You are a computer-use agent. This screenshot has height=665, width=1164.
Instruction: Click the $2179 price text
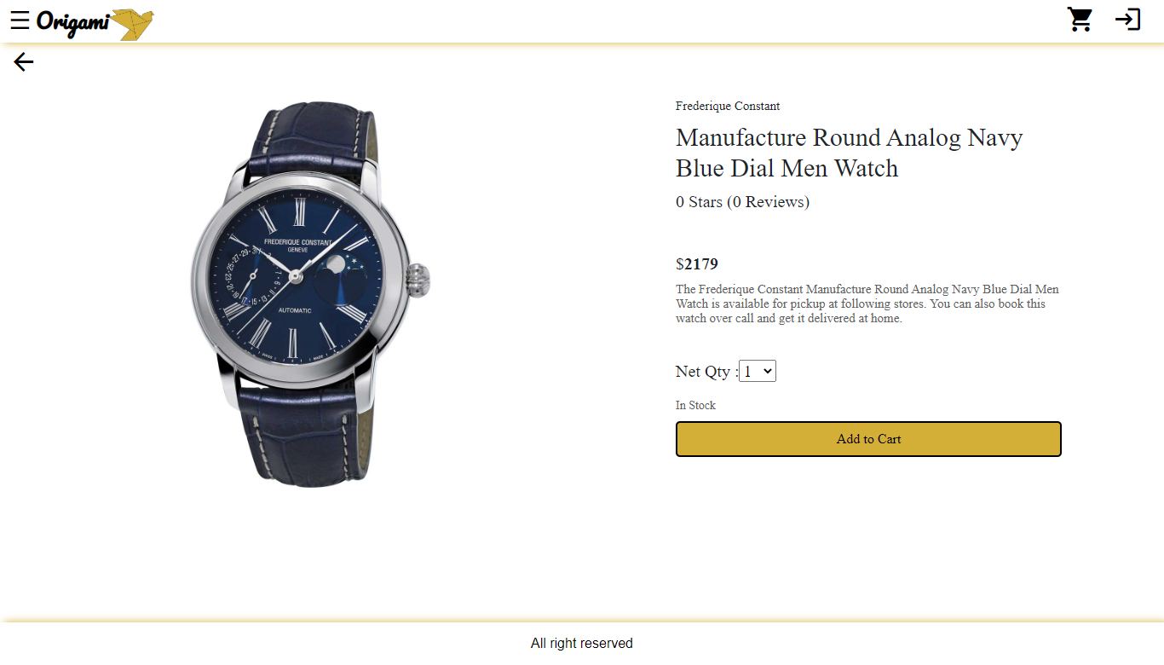[697, 264]
